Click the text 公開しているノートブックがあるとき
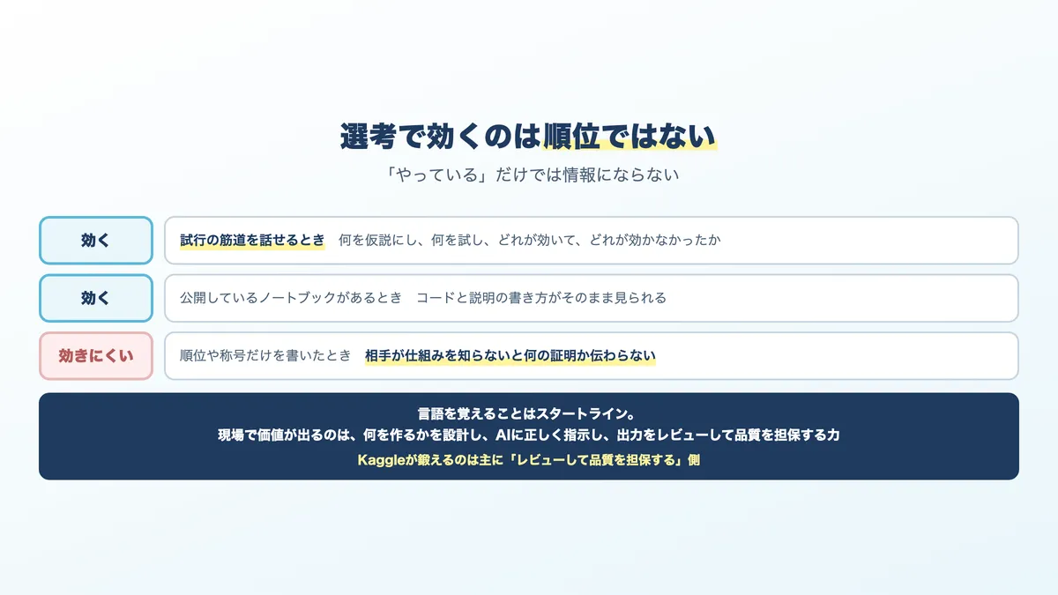This screenshot has height=595, width=1058. tap(291, 298)
